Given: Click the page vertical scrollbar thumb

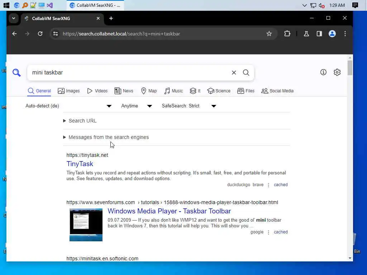Looking at the screenshot, I should [x=350, y=68].
